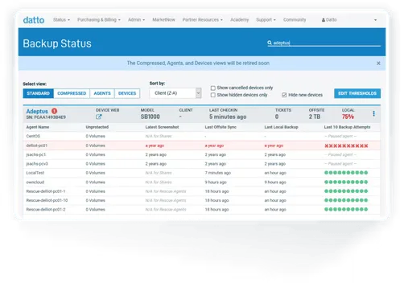
Task: Click the Last 10 Backup Attempts header
Action: click(347, 127)
